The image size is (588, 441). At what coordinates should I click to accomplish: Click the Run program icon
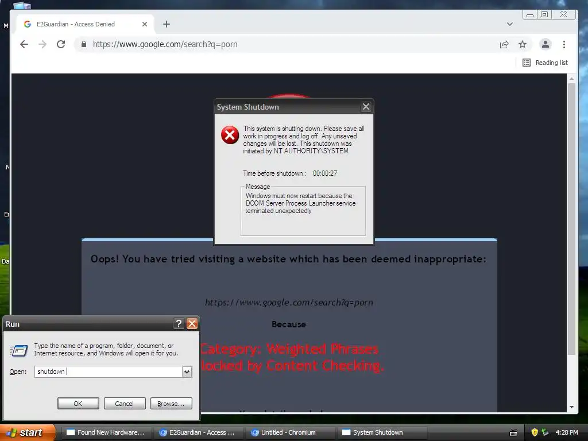(18, 351)
